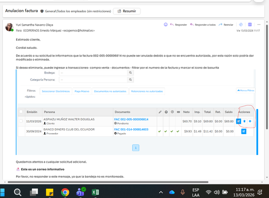Open Wi-Fi network settings in tray
Screen dimensions: 269x198
tap(208, 193)
